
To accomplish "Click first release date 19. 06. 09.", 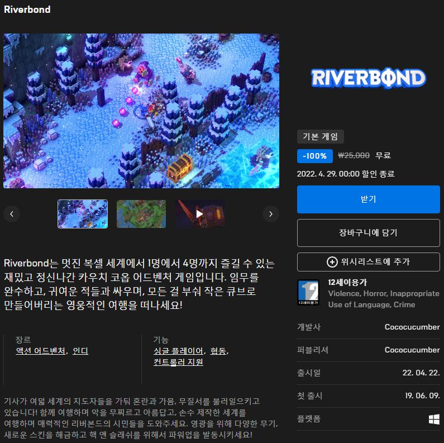I will pos(422,396).
